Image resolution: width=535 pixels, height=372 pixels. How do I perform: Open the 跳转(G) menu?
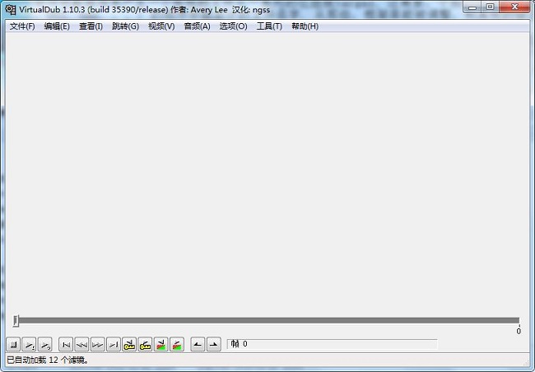coord(125,26)
